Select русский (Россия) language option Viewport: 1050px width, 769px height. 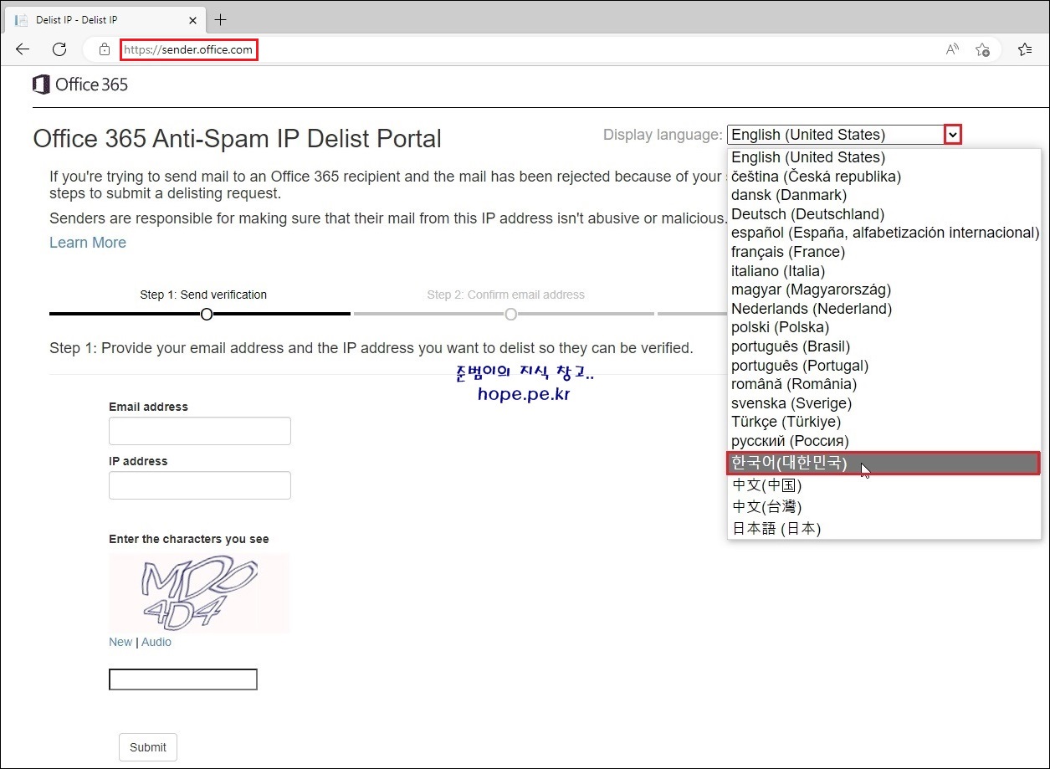click(884, 441)
